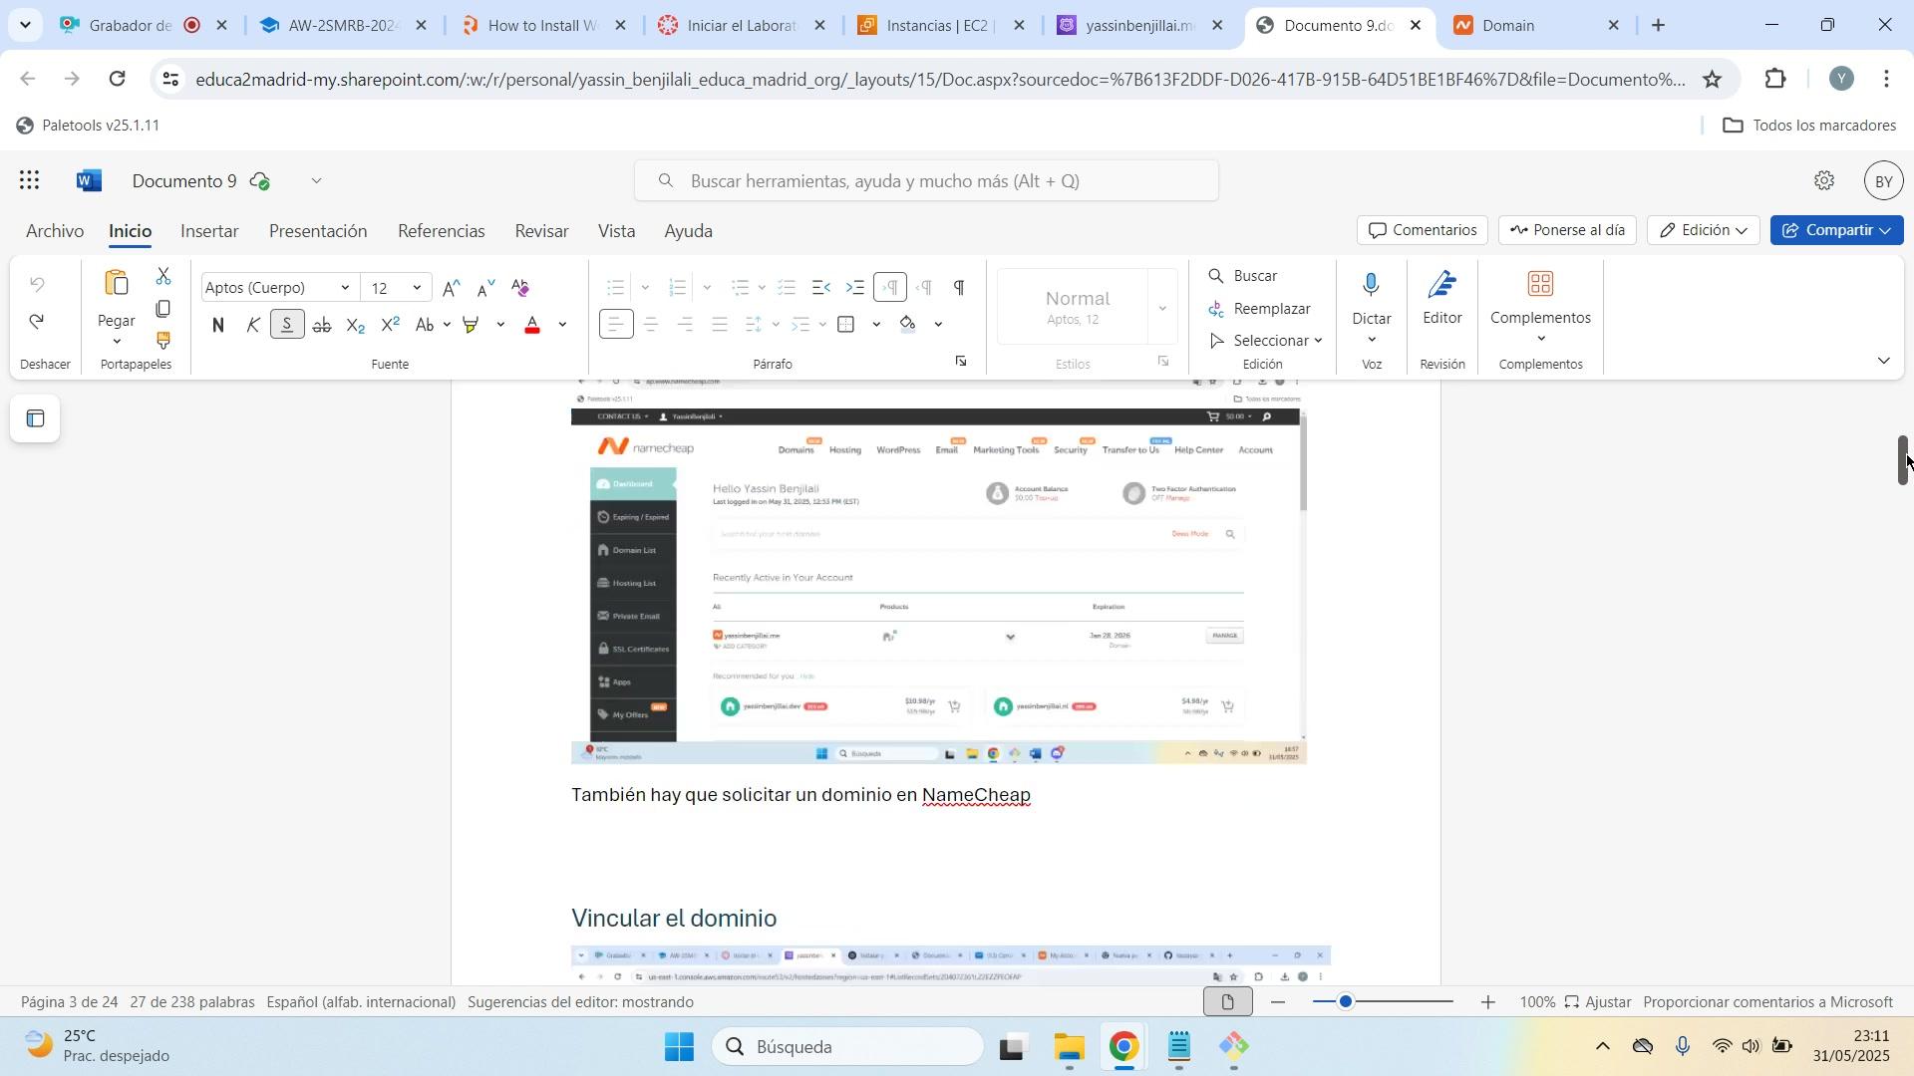Open the Edición mode dropdown
This screenshot has height=1076, width=1914.
1704,230
